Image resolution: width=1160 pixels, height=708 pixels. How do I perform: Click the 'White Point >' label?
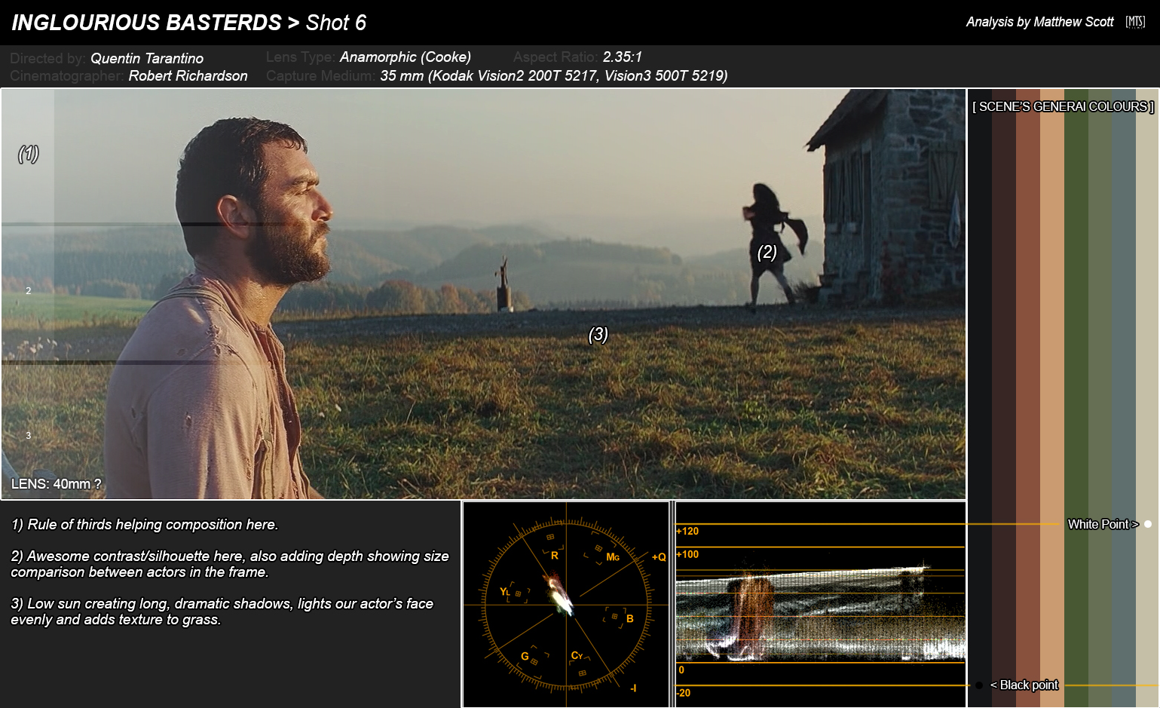coord(1103,524)
